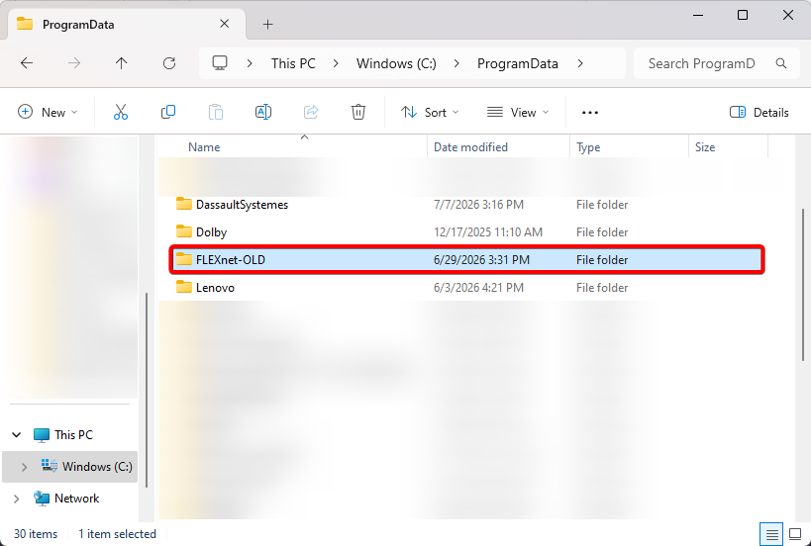
Task: Click date 6/3/2026 4:21 PM
Action: point(478,288)
